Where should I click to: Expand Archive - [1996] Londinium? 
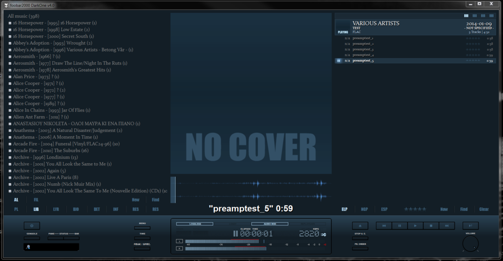tap(10, 157)
